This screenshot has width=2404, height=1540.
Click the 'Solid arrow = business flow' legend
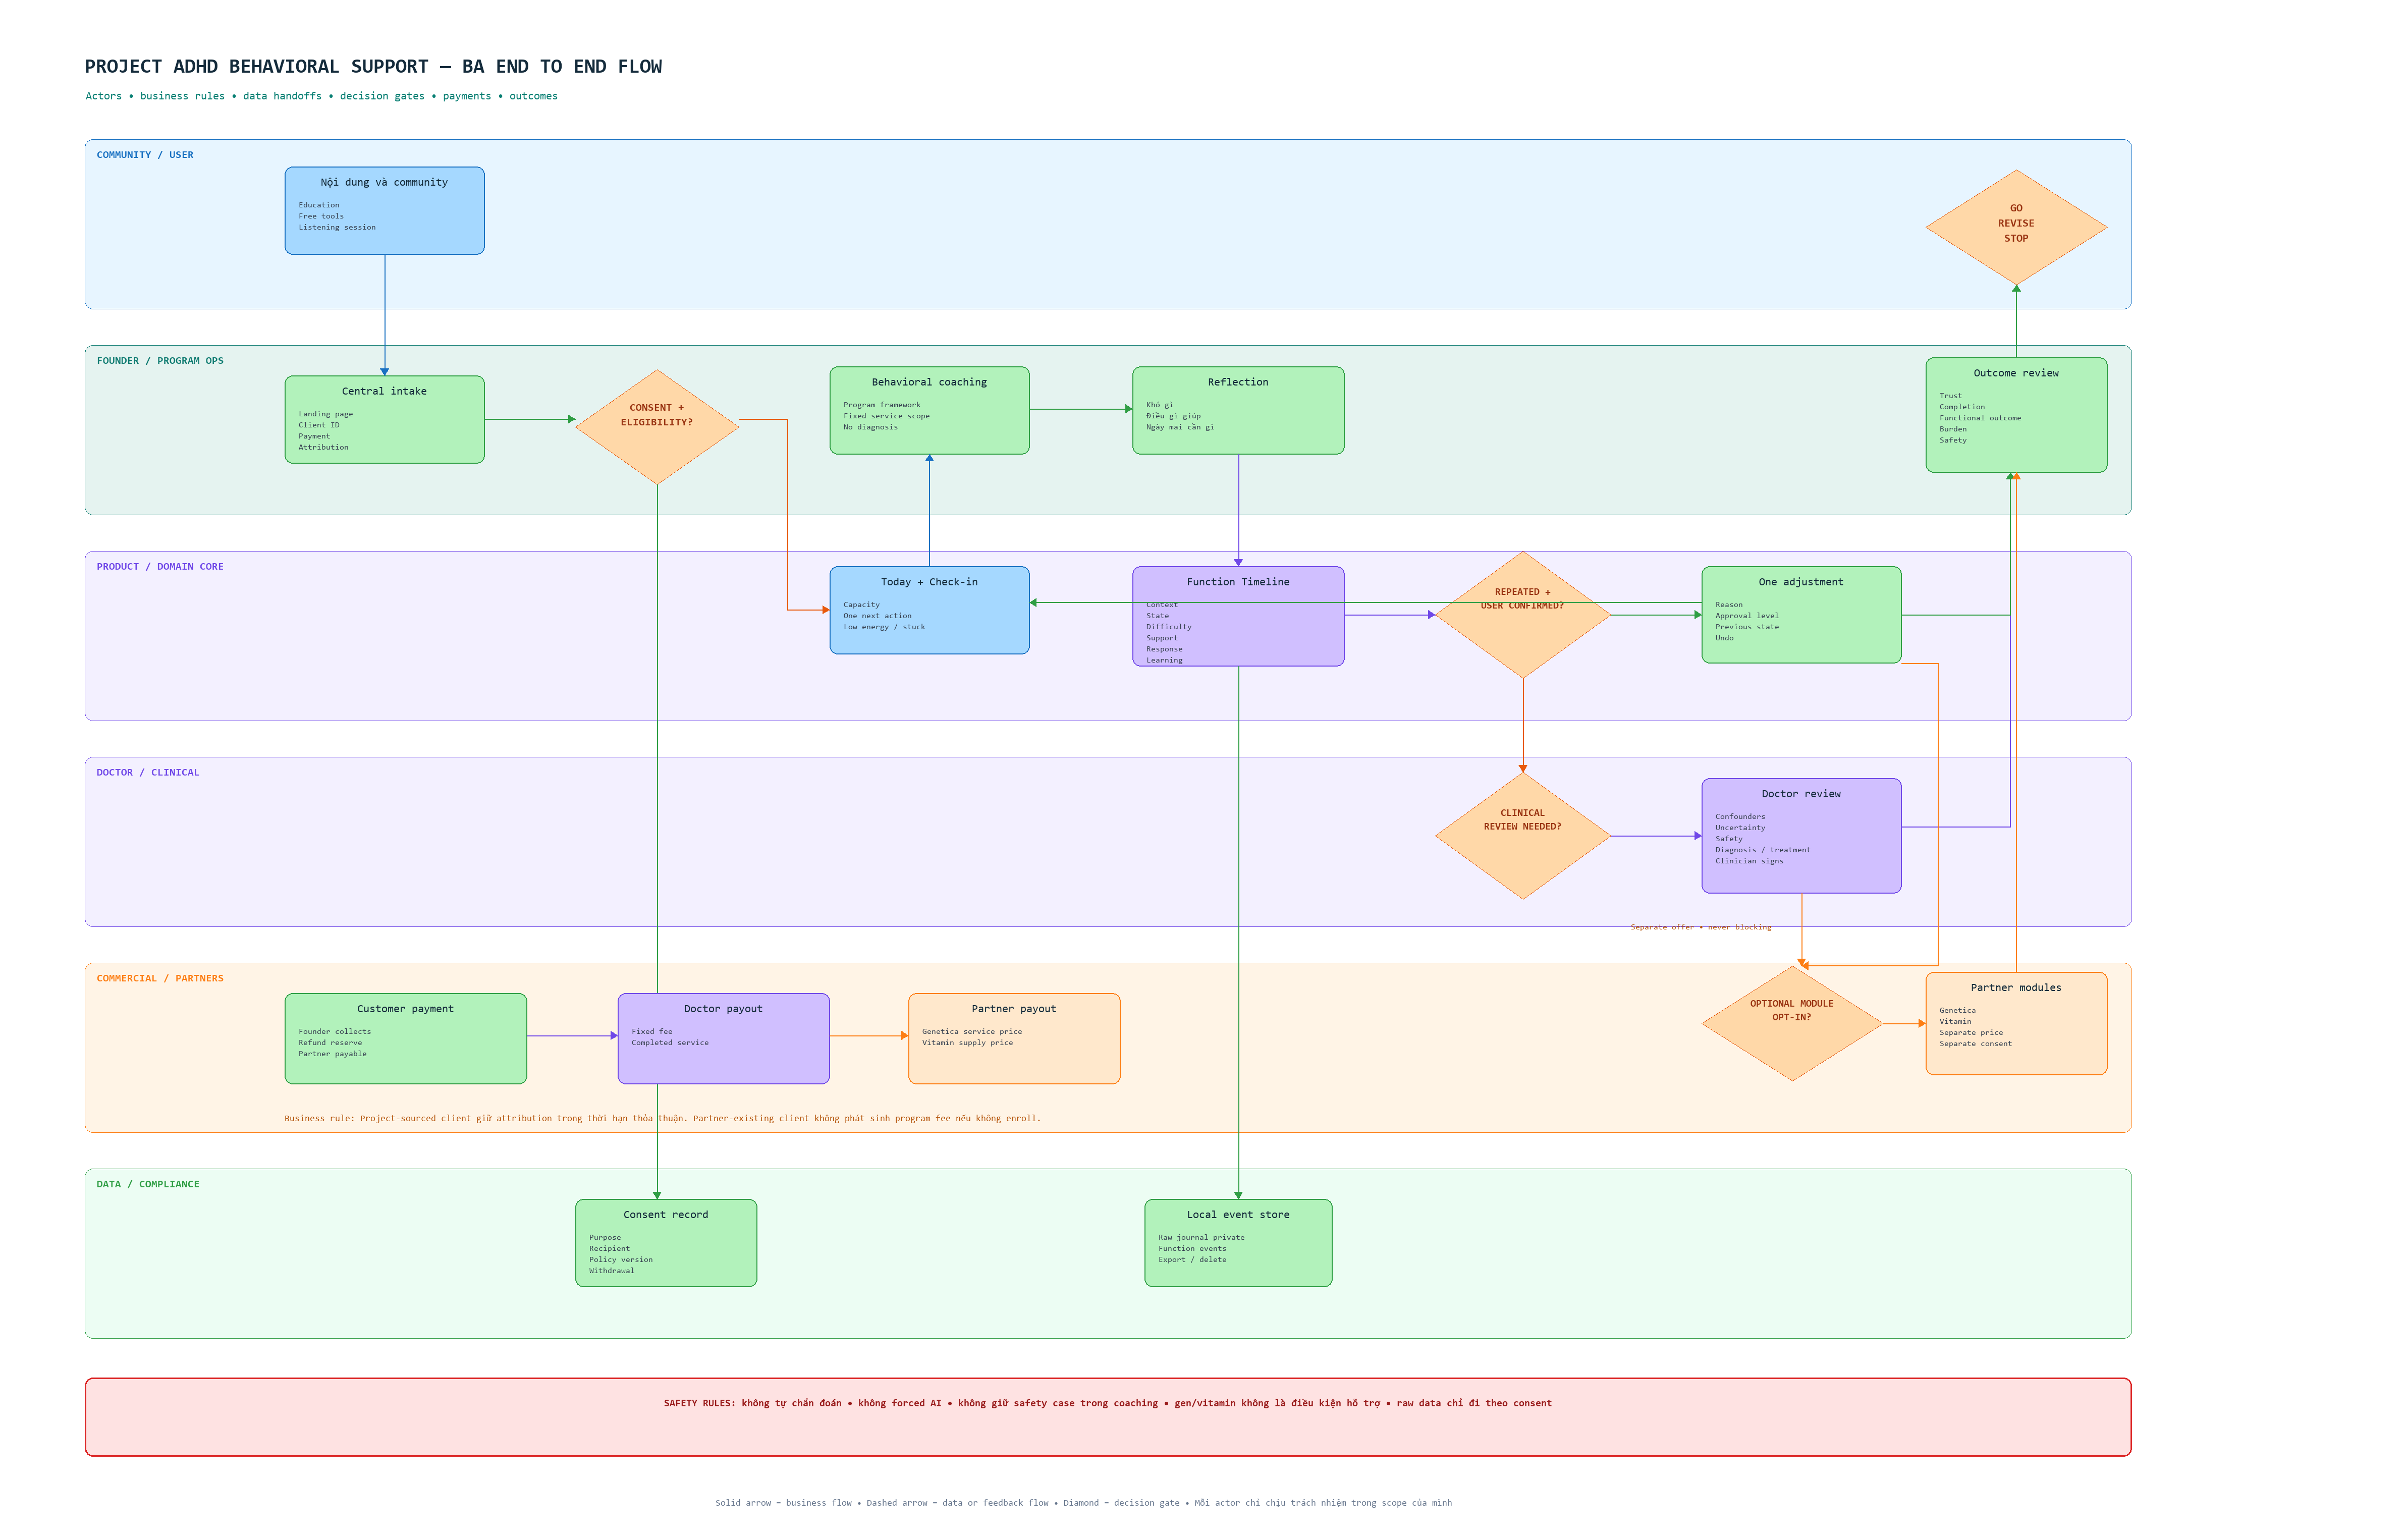point(1083,1503)
